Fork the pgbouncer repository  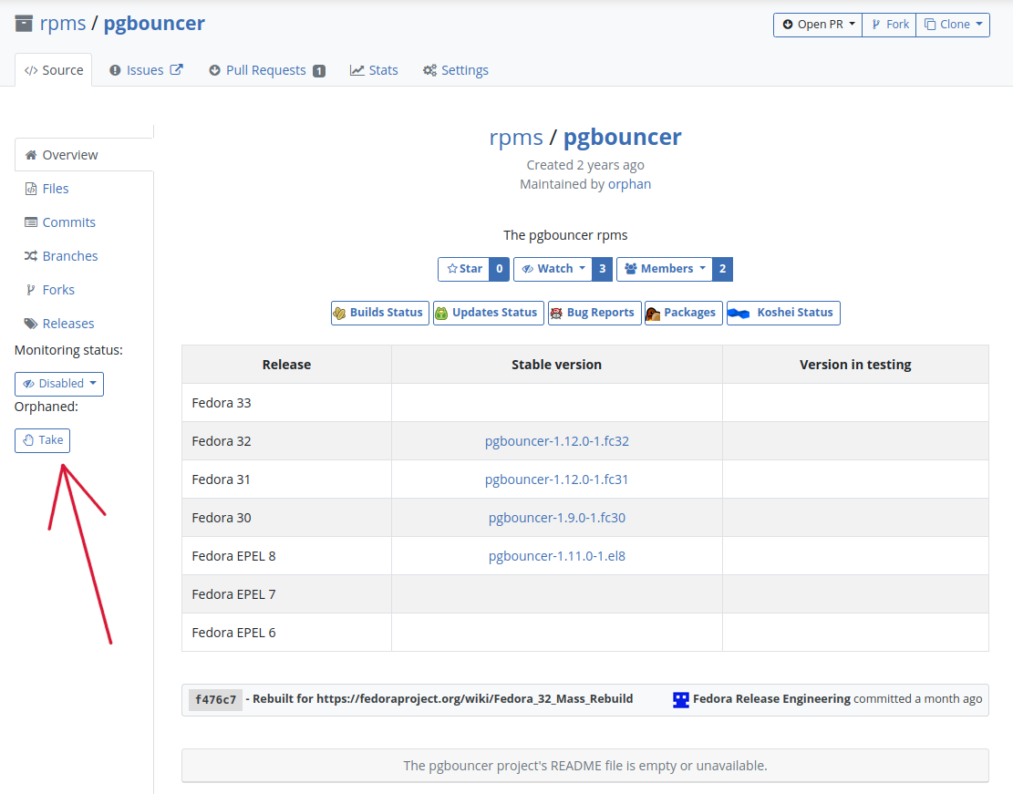[x=890, y=25]
